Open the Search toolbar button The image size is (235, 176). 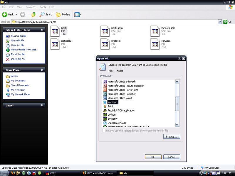coord(46,14)
